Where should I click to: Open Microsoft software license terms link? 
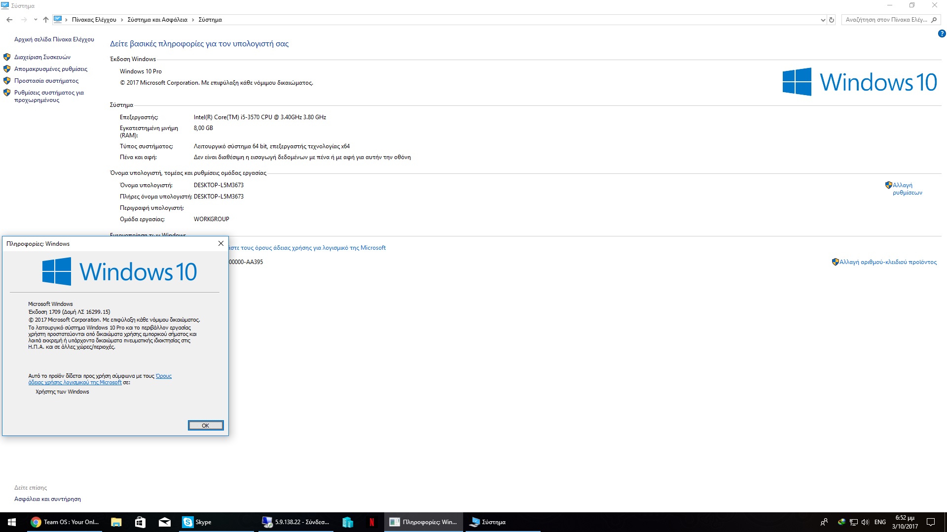pyautogui.click(x=308, y=248)
